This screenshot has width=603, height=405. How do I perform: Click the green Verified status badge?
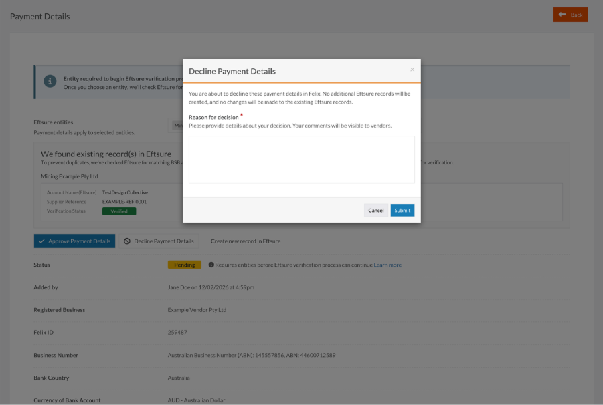tap(118, 211)
